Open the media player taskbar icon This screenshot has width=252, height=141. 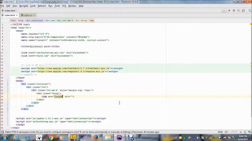(x=61, y=137)
